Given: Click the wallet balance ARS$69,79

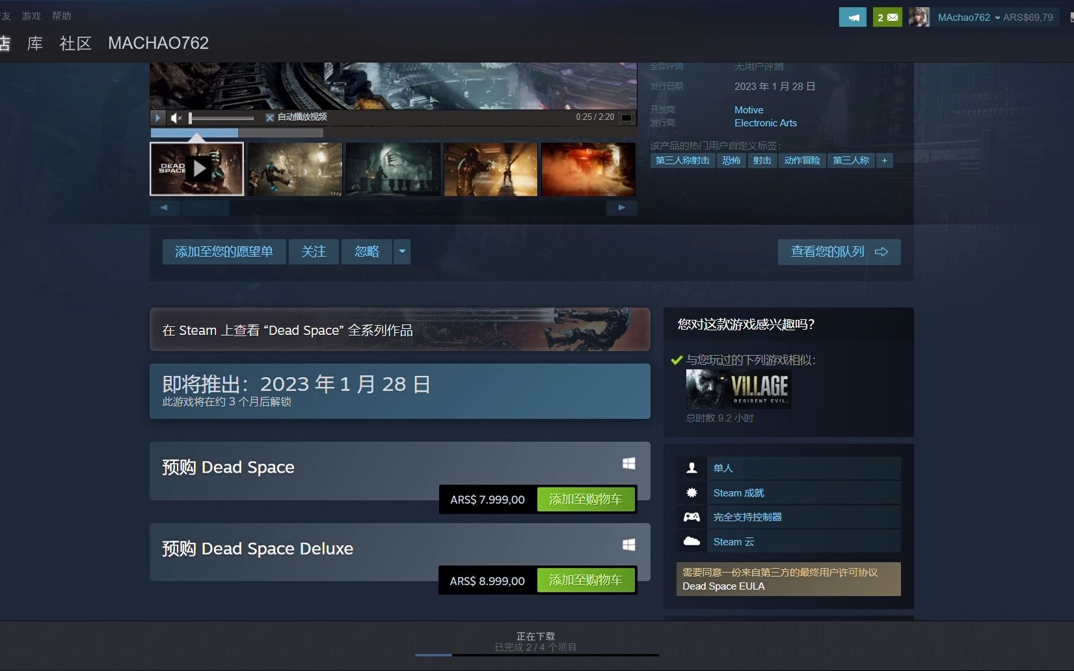Looking at the screenshot, I should pyautogui.click(x=1028, y=18).
